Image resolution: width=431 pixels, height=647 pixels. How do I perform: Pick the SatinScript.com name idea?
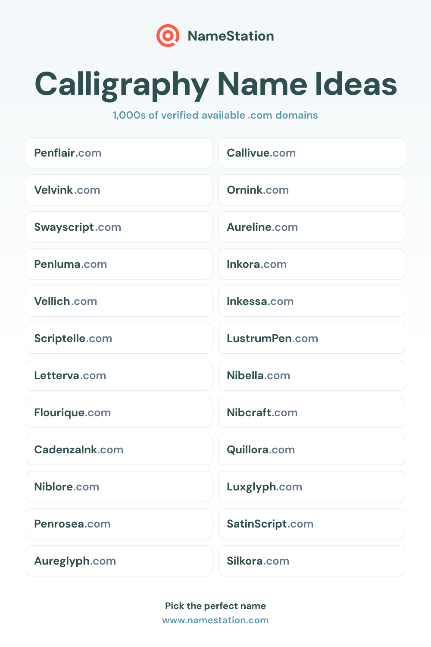pyautogui.click(x=312, y=524)
